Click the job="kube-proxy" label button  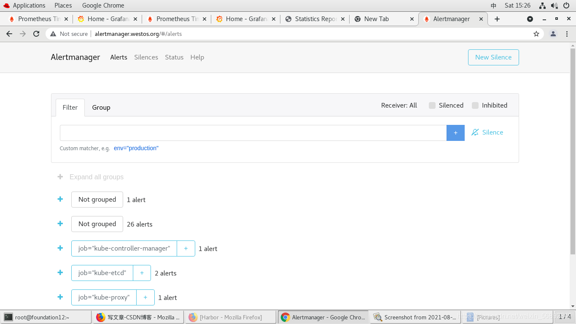pyautogui.click(x=104, y=297)
